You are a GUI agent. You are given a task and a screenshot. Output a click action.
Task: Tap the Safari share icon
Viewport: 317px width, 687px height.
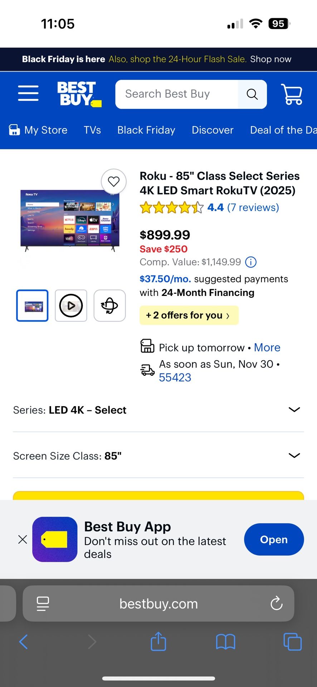tap(158, 642)
